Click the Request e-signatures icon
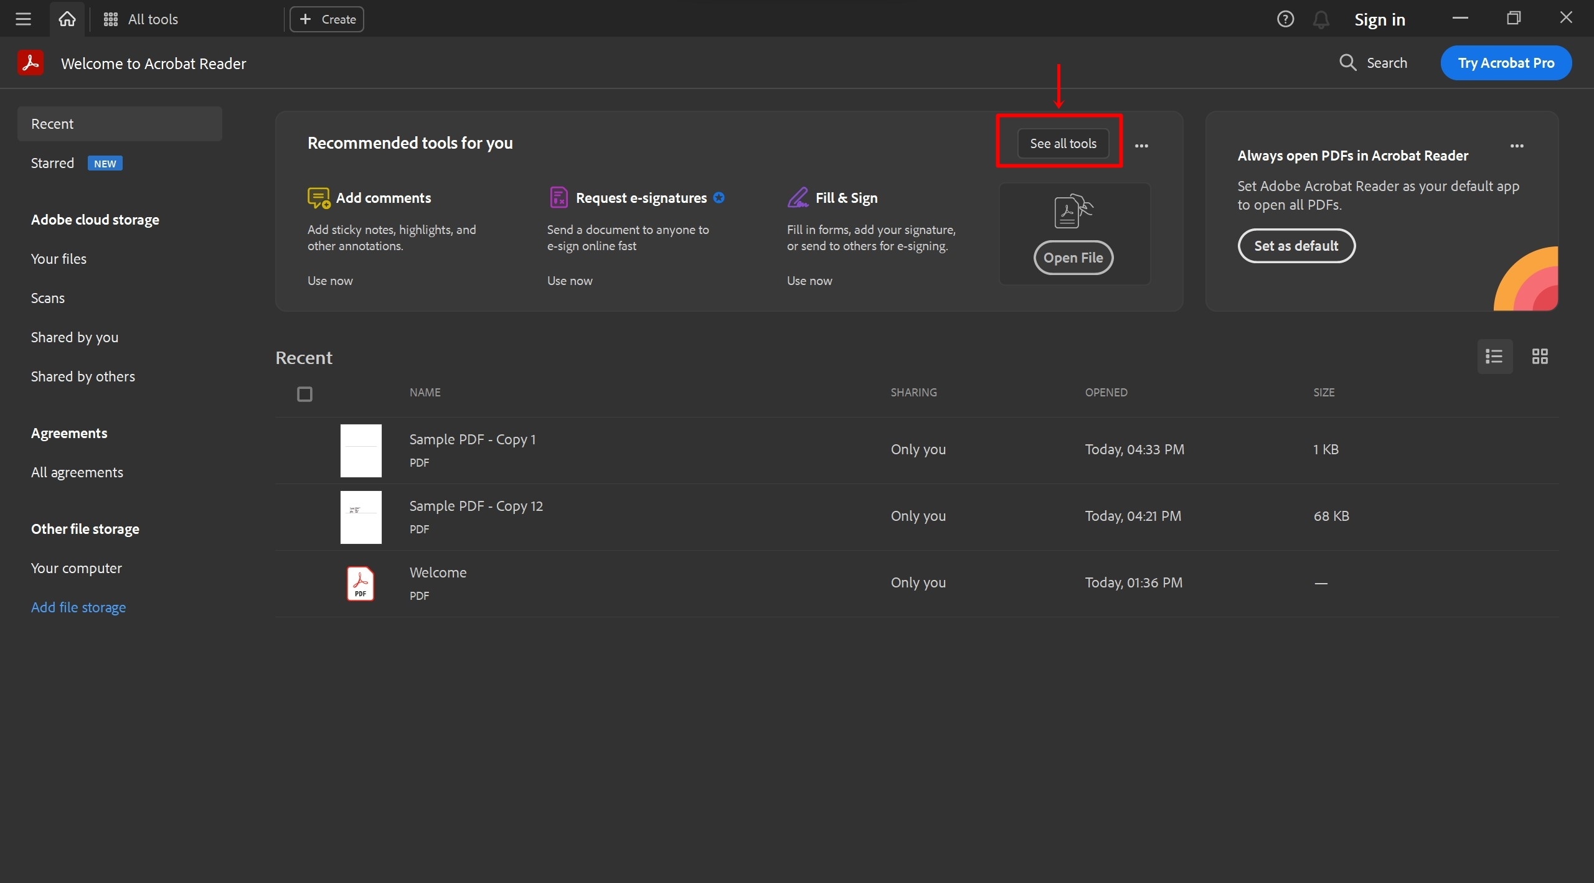The width and height of the screenshot is (1594, 883). (x=559, y=197)
